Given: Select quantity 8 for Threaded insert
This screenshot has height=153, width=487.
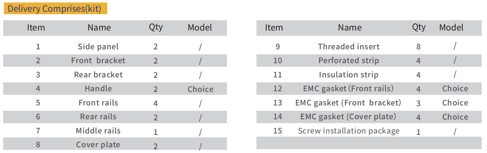Looking at the screenshot, I should pos(418,47).
